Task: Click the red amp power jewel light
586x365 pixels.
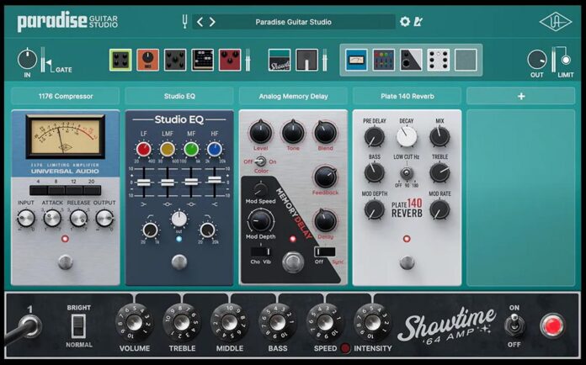Action: (552, 325)
